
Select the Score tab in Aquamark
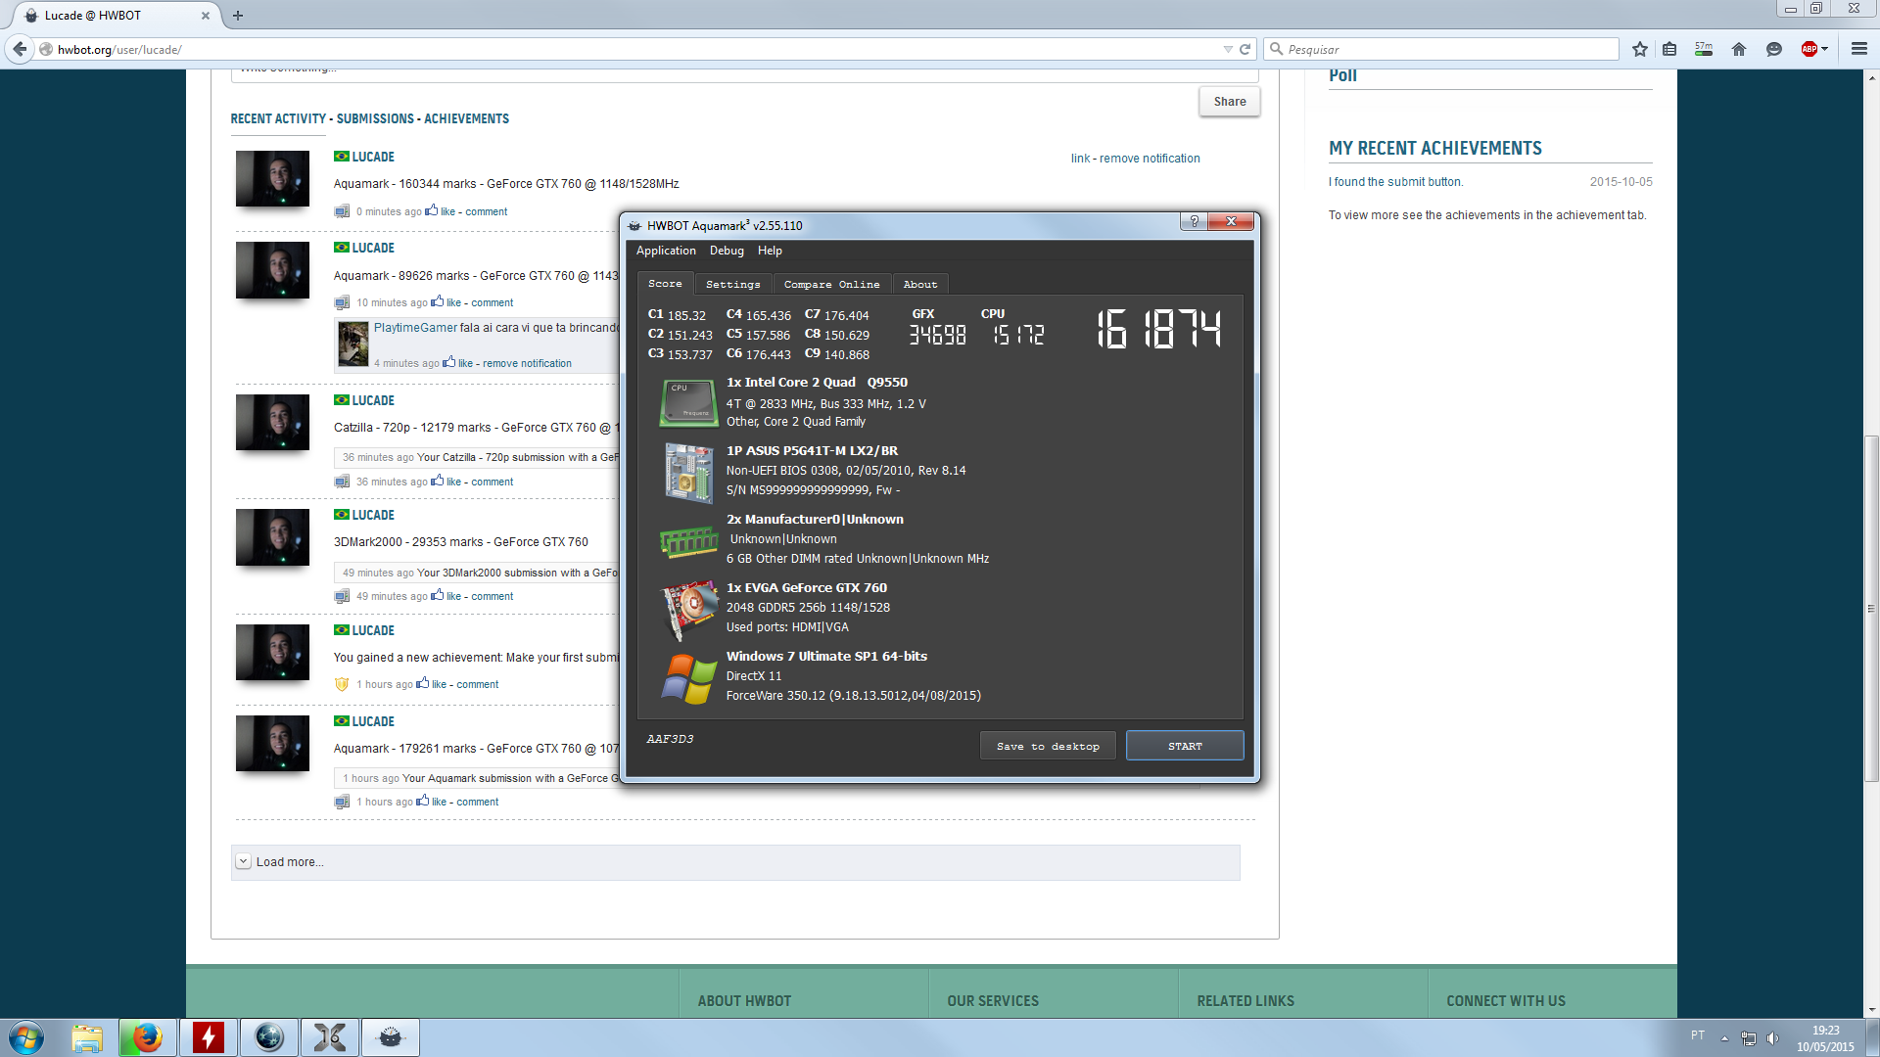[665, 284]
